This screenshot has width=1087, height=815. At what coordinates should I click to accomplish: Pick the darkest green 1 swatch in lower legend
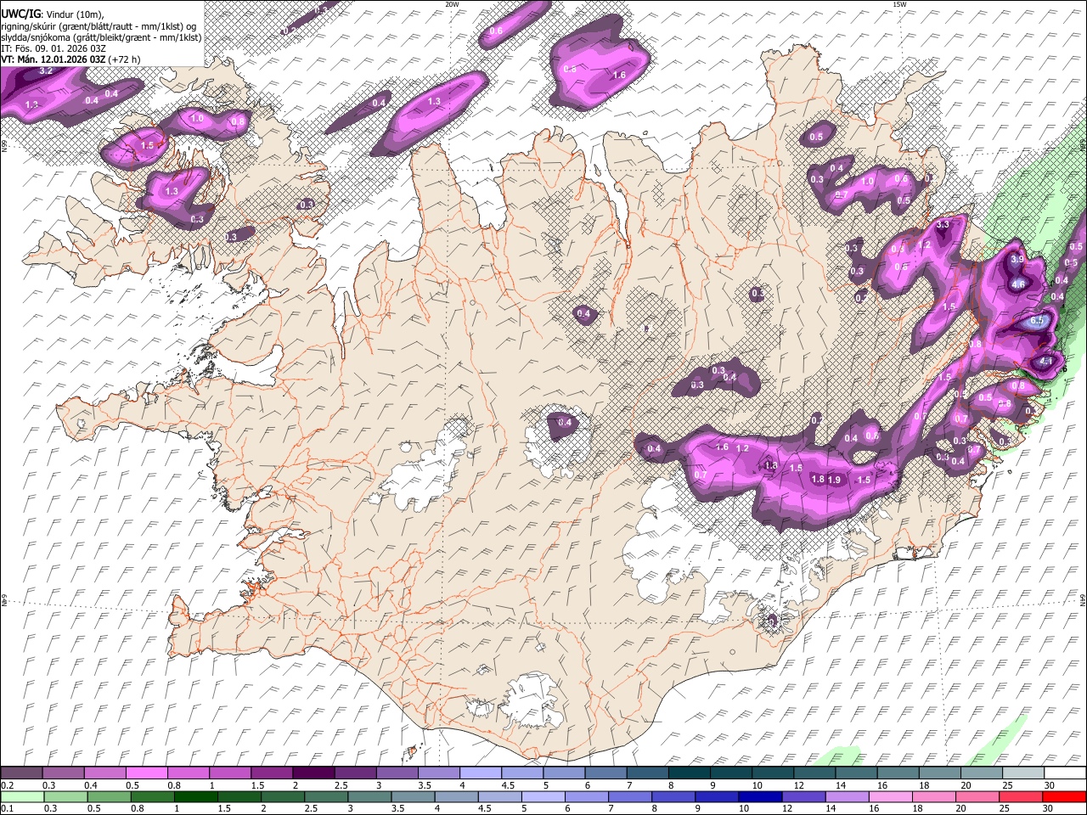(196, 796)
